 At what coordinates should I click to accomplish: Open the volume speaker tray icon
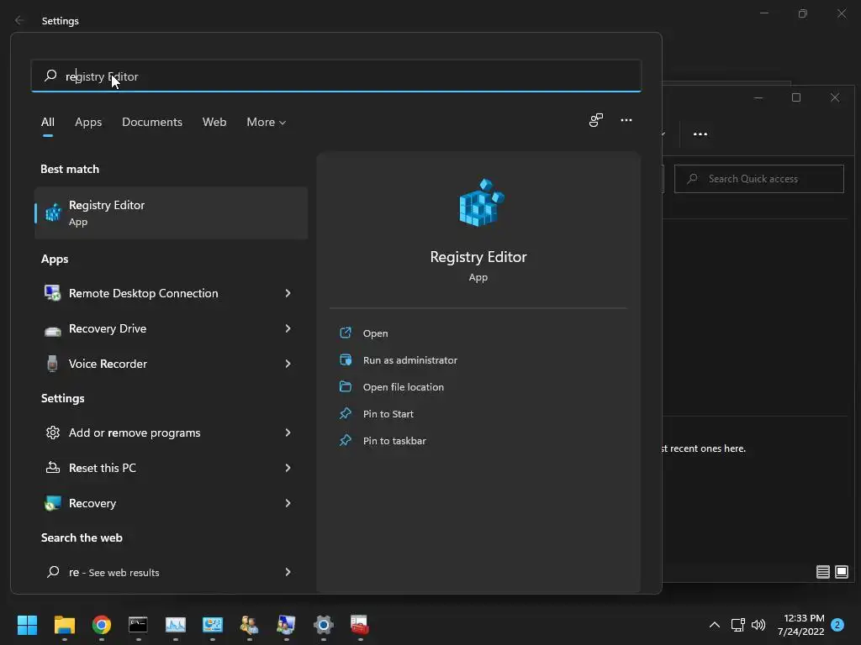[x=758, y=625]
